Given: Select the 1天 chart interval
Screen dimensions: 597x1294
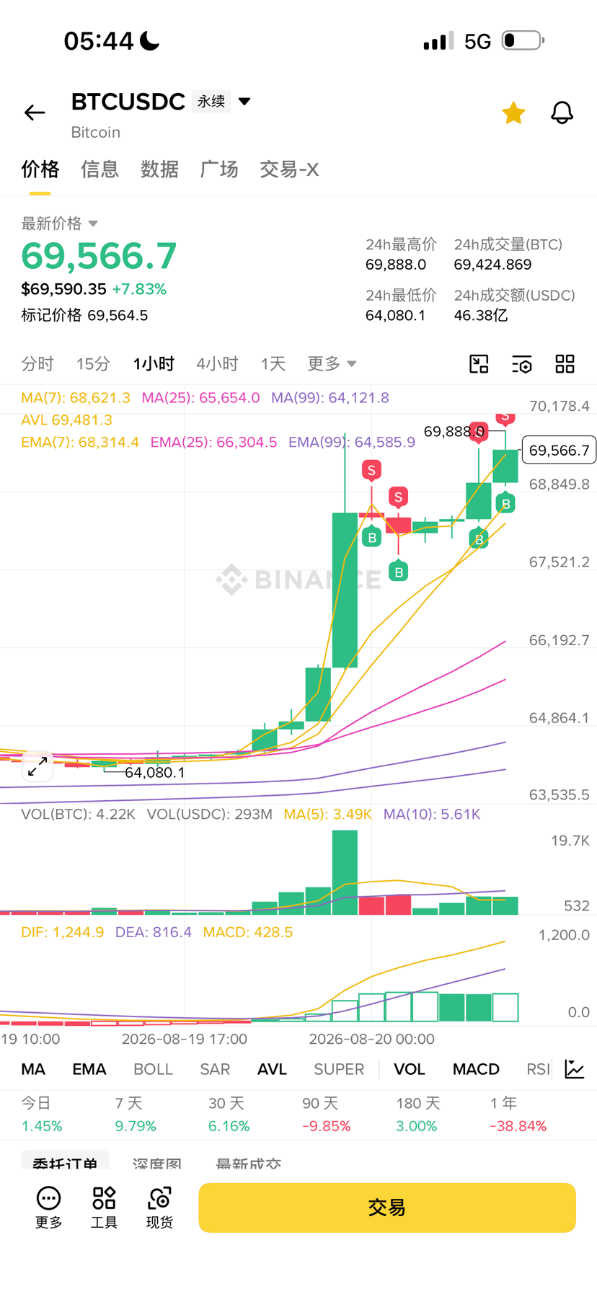Looking at the screenshot, I should 273,363.
